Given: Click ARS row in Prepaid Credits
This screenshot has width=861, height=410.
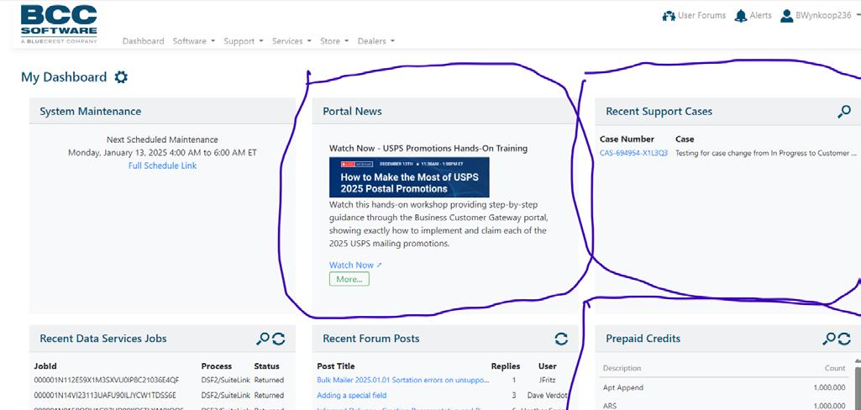Looking at the screenshot, I should 724,404.
